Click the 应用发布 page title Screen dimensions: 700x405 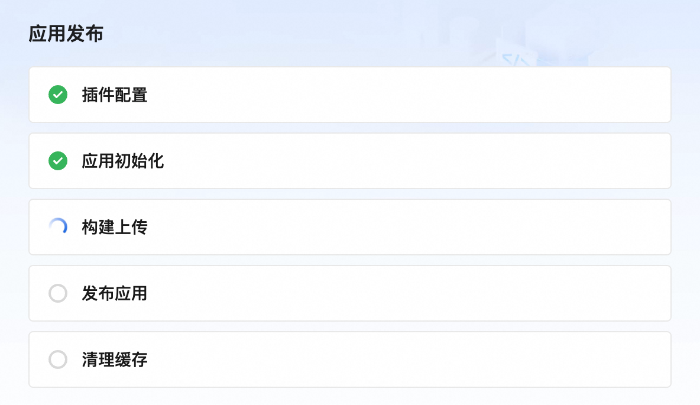(x=66, y=34)
